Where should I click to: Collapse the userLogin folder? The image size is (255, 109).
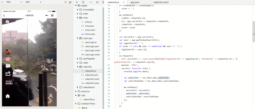click(x=78, y=38)
